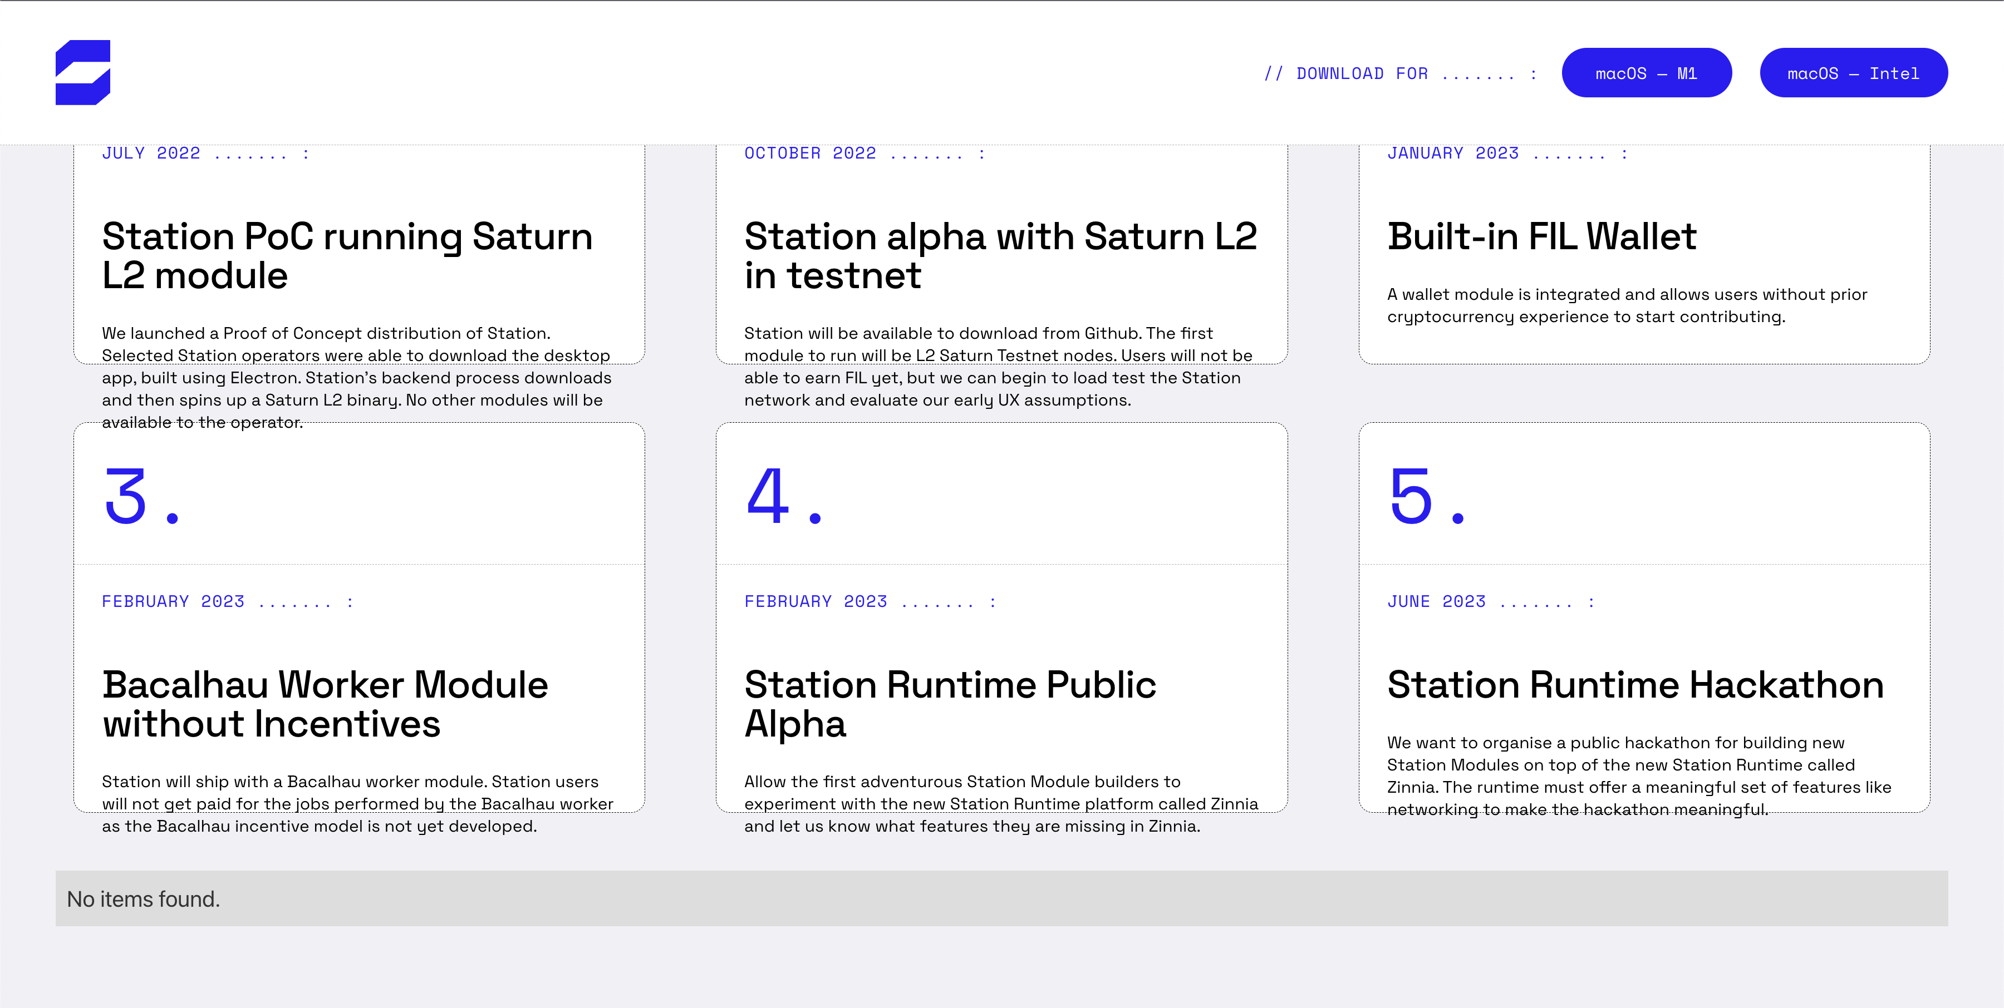Click the "// DOWNLOAD FOR" label
Image resolution: width=2004 pixels, height=1008 pixels.
tap(1401, 74)
